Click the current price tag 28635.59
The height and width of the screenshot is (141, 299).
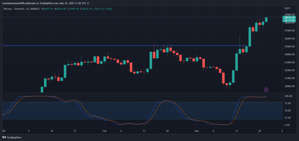[289, 17]
